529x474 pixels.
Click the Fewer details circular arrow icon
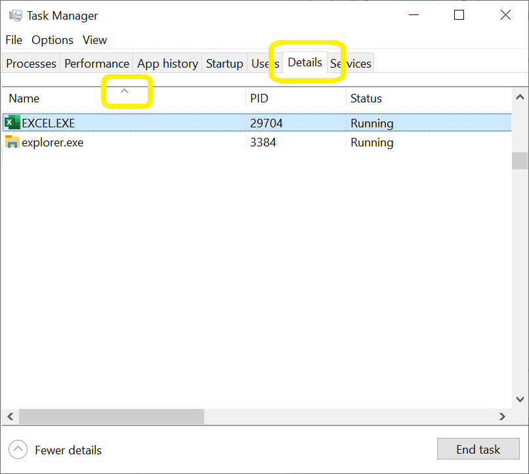(18, 450)
